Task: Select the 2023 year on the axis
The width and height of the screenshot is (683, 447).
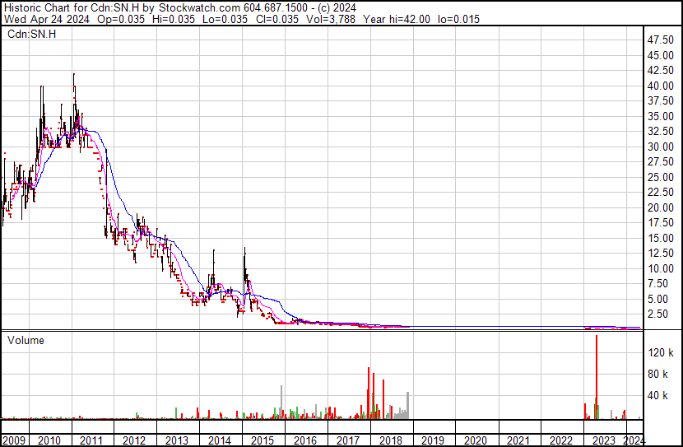Action: pyautogui.click(x=604, y=440)
